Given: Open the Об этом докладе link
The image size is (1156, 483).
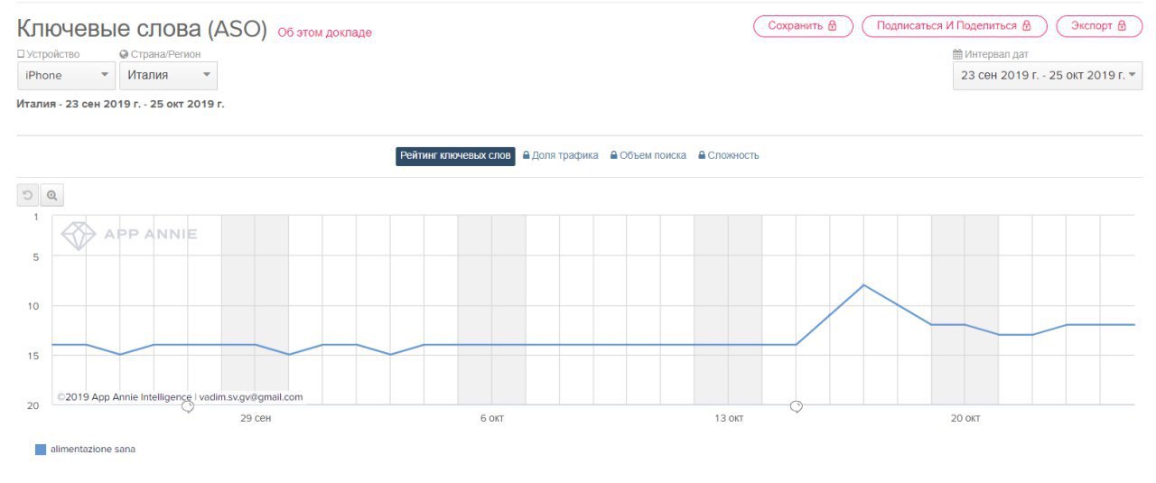Looking at the screenshot, I should (x=324, y=33).
